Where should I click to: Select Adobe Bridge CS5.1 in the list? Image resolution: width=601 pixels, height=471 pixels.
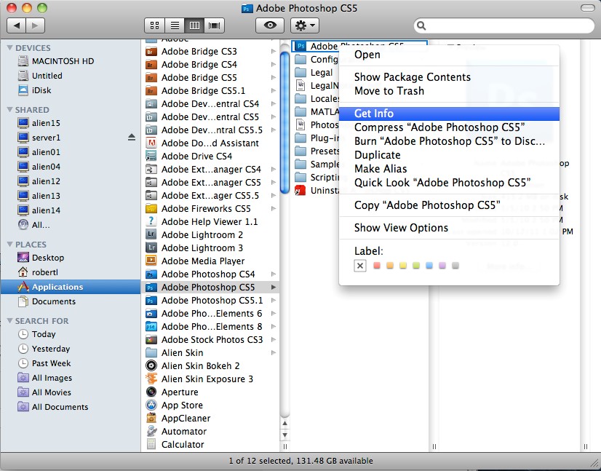point(203,90)
